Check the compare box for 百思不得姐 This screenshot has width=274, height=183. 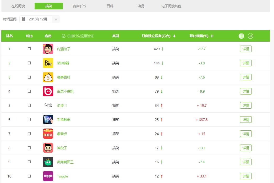click(29, 91)
